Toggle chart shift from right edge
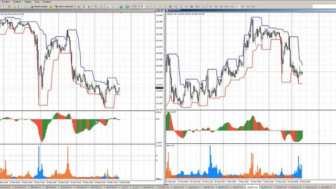The height and width of the screenshot is (189, 336). click(113, 7)
